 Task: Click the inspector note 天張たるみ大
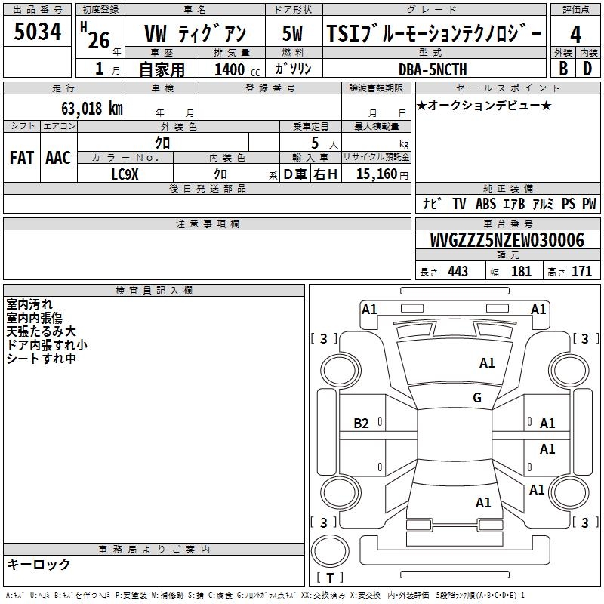click(x=42, y=331)
